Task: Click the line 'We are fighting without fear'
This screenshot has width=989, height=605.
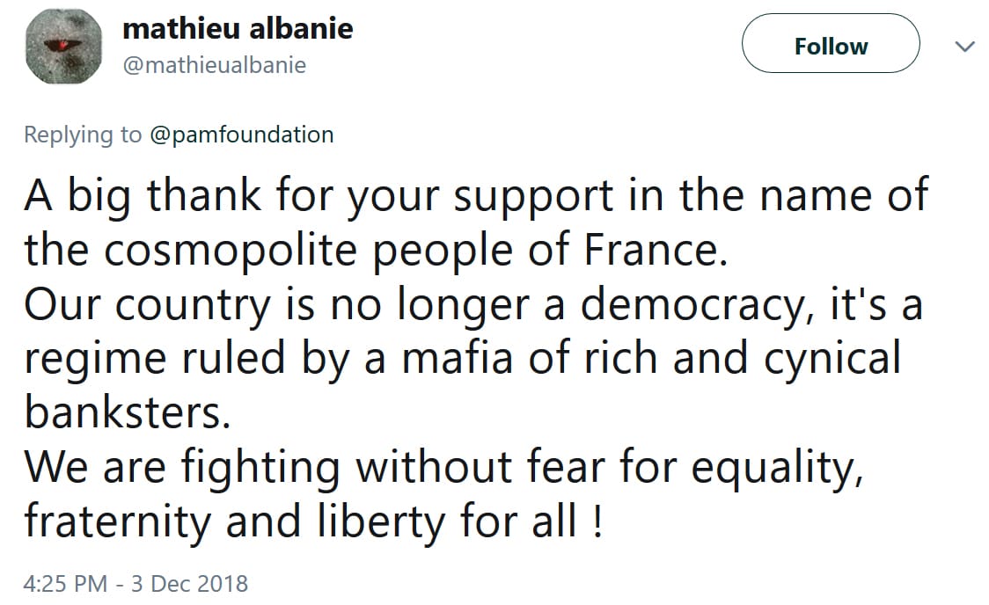Action: (314, 468)
